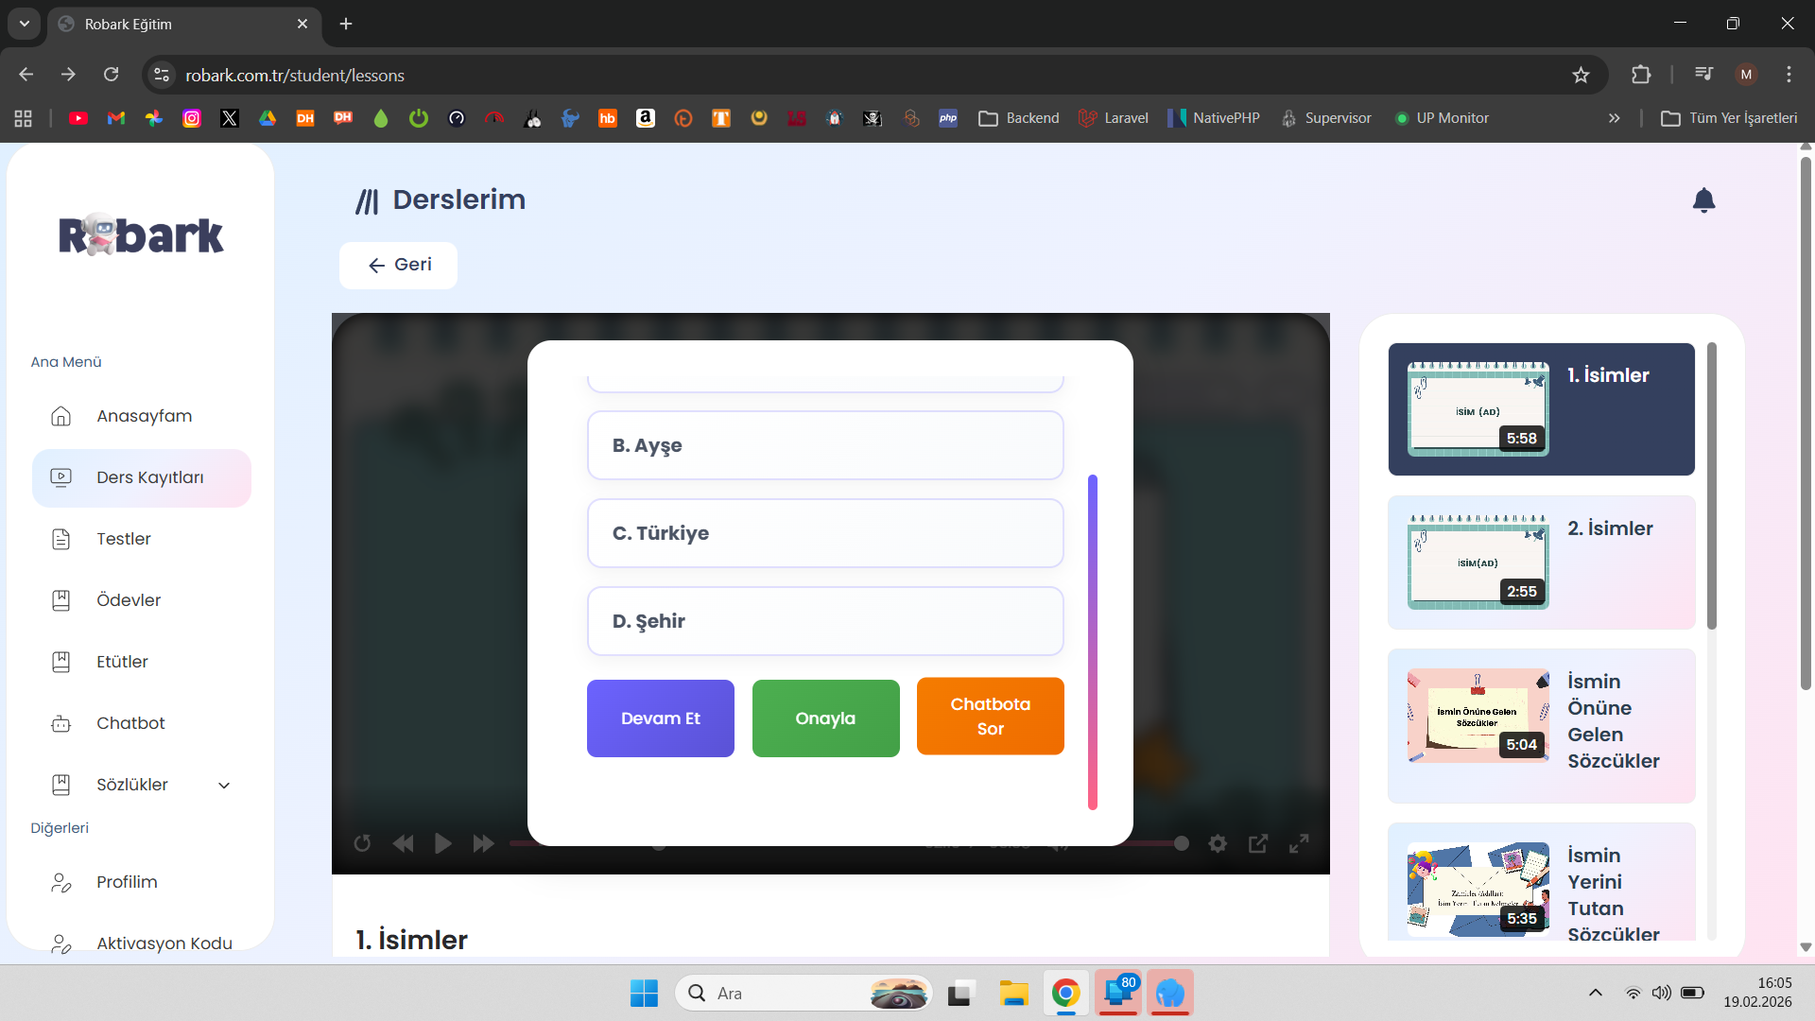Select answer option C. Türkiye
The image size is (1815, 1021).
[x=825, y=533]
